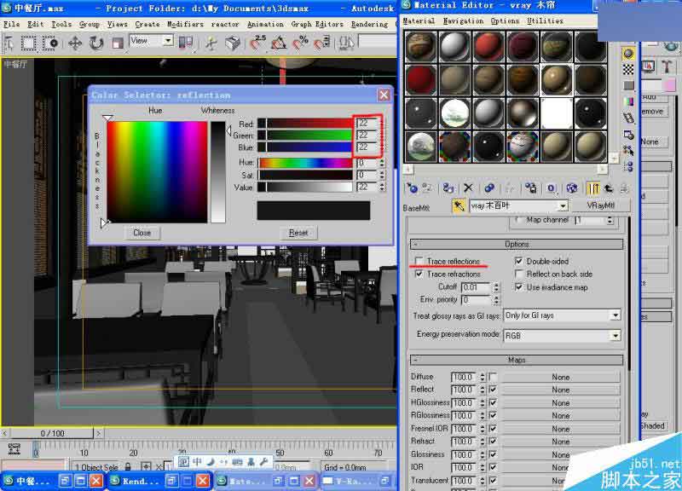This screenshot has width=682, height=491.
Task: Click the material eyedropper pick icon
Action: (x=458, y=206)
